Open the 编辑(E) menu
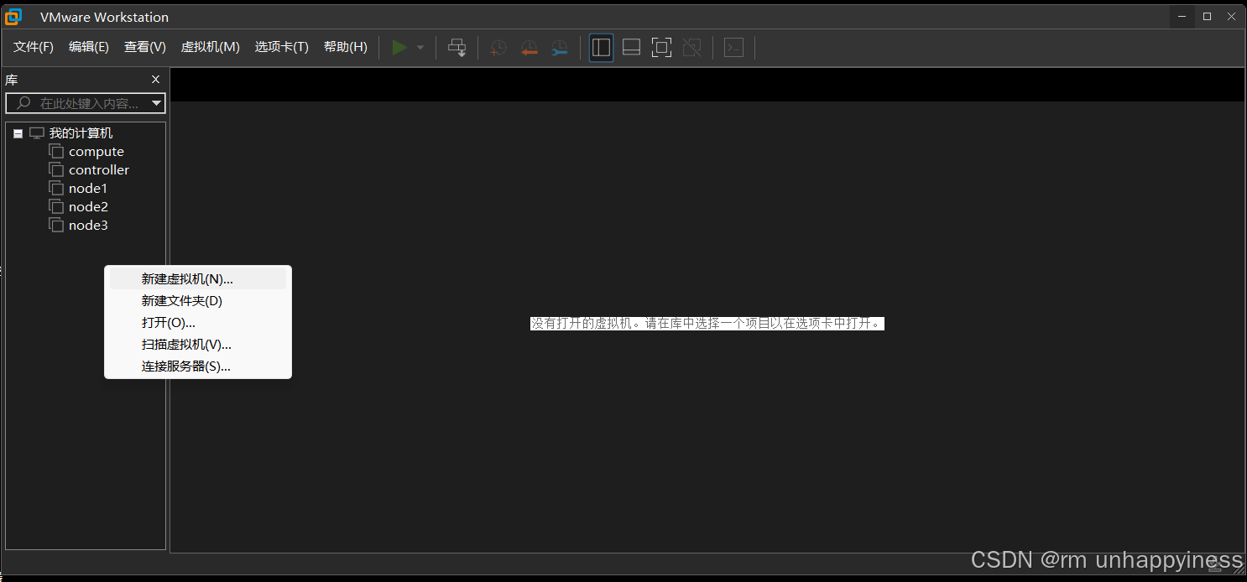The height and width of the screenshot is (582, 1247). (x=89, y=47)
